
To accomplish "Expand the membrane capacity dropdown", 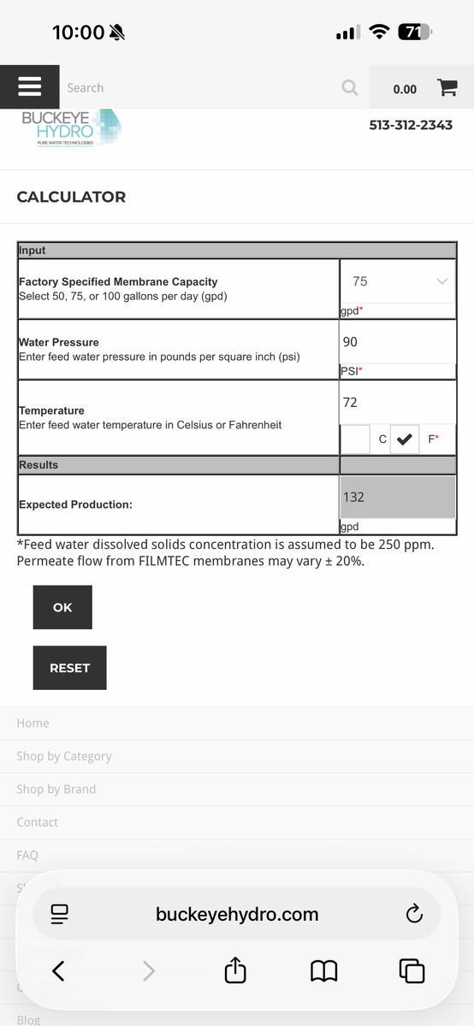I will tap(398, 281).
